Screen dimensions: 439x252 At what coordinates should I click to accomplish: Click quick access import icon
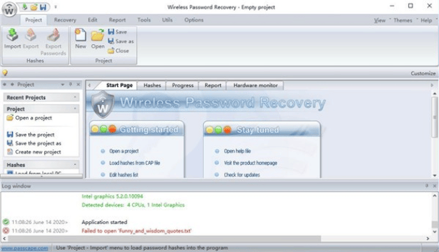tap(24, 7)
